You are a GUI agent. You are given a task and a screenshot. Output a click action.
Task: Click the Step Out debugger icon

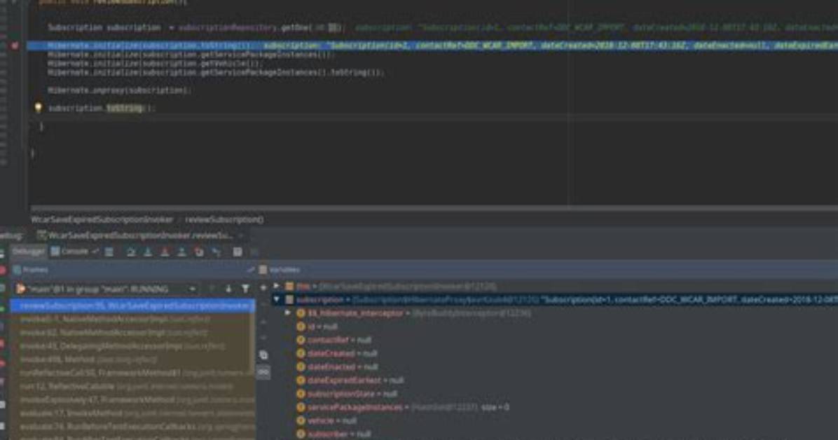181,252
